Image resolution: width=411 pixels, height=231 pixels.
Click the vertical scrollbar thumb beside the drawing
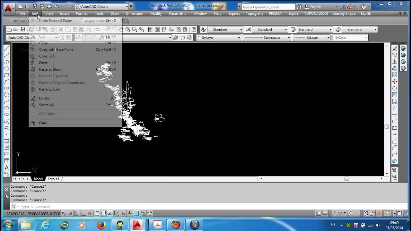click(387, 127)
